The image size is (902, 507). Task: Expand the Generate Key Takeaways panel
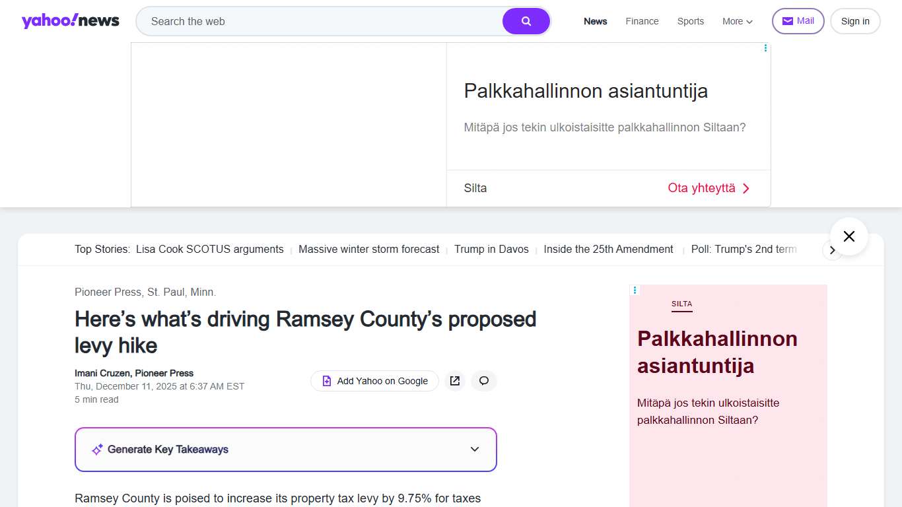click(474, 449)
